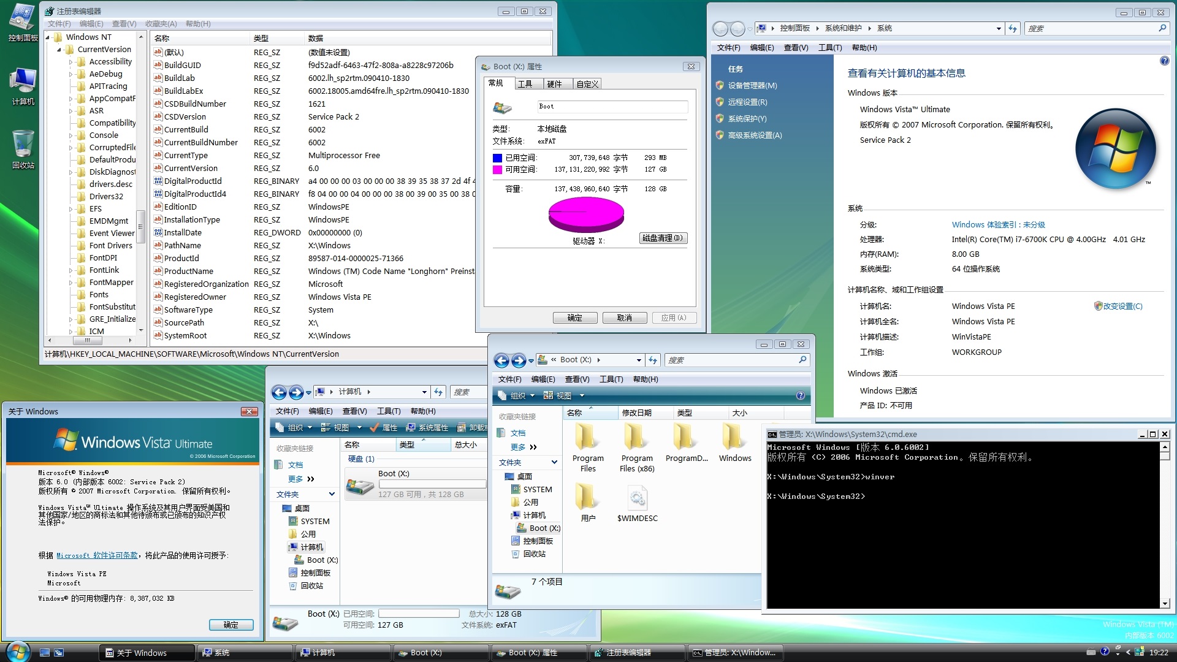Open Organize dropdown in Boot explorer
Viewport: 1177px width, 662px height.
pos(516,396)
